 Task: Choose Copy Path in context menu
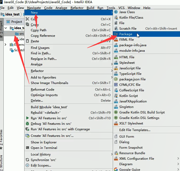click(x=68, y=30)
